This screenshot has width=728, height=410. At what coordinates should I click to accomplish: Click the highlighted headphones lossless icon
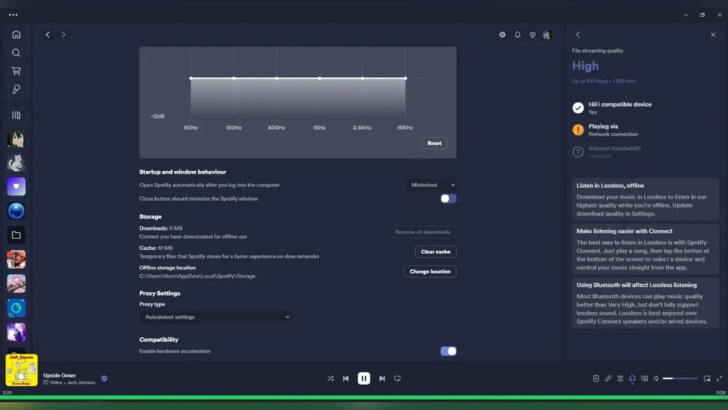632,379
